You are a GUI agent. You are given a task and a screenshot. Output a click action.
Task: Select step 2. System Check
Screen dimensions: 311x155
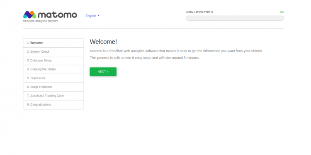coord(53,52)
